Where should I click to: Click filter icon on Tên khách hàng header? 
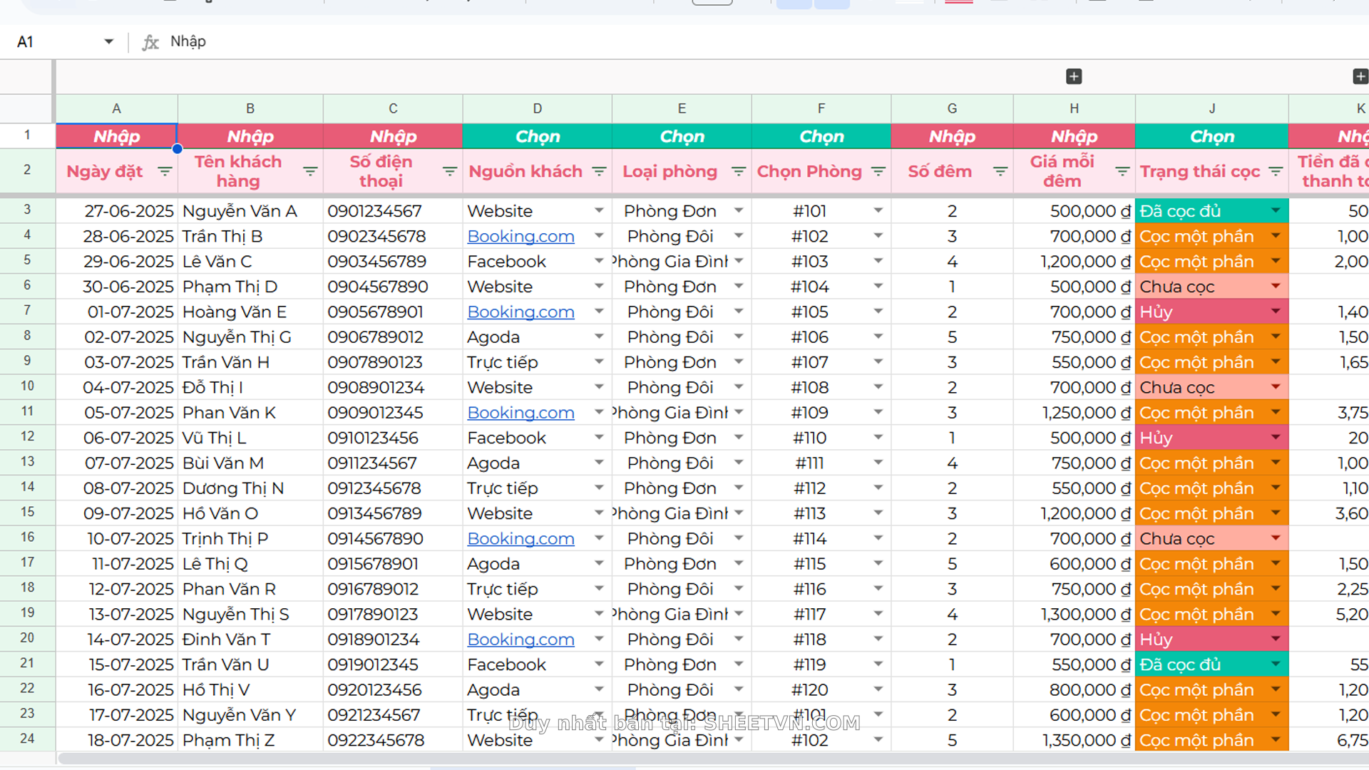click(310, 172)
